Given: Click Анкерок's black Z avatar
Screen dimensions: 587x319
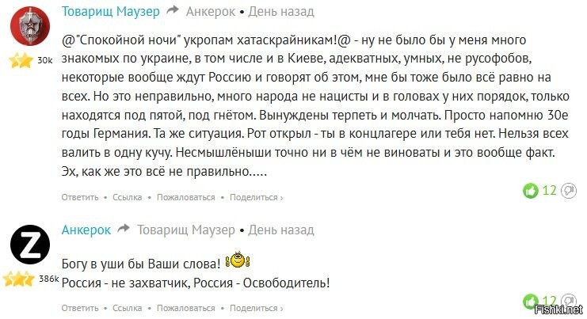Looking at the screenshot, I should coord(29,247).
